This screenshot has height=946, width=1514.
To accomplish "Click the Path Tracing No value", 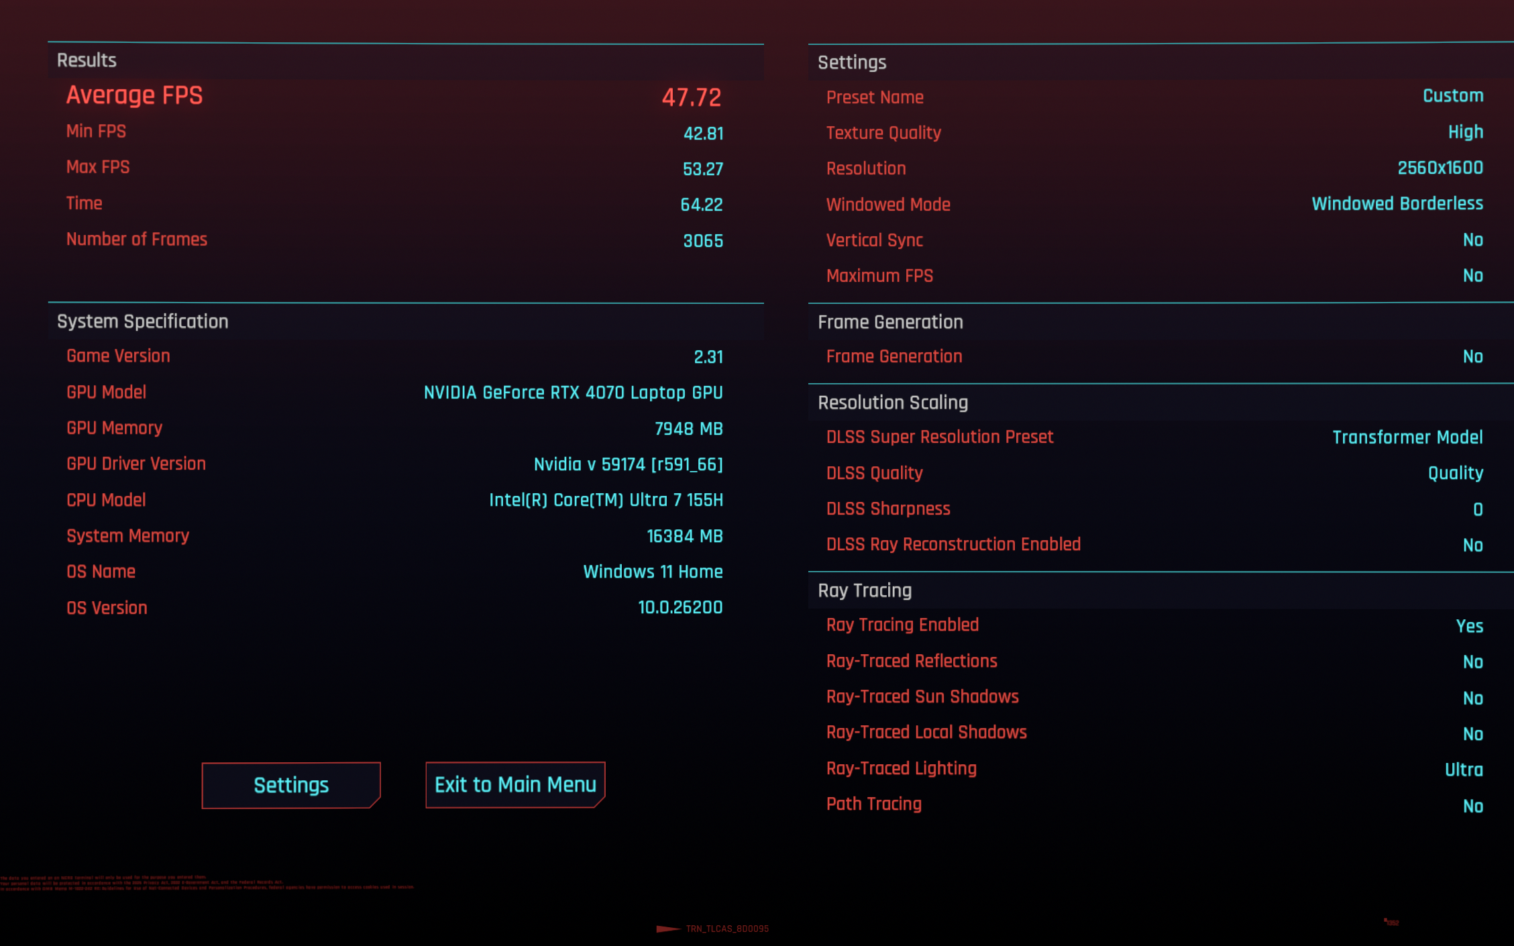I will (1472, 806).
